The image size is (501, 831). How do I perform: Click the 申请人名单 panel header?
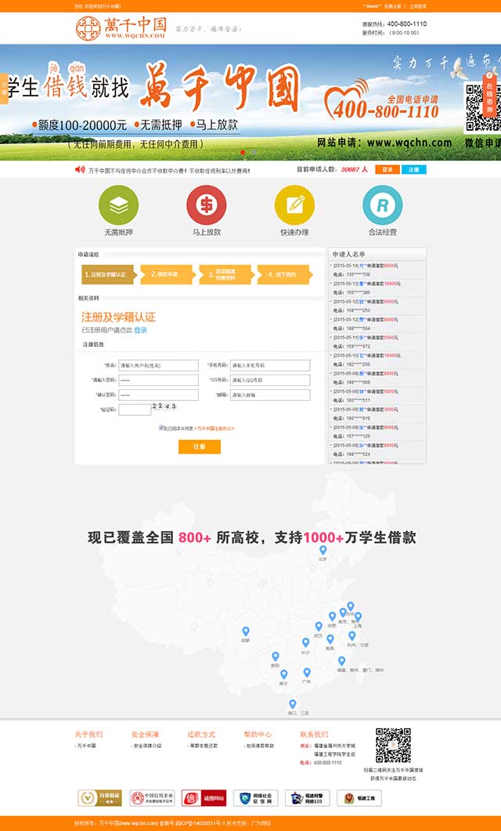pos(377,255)
